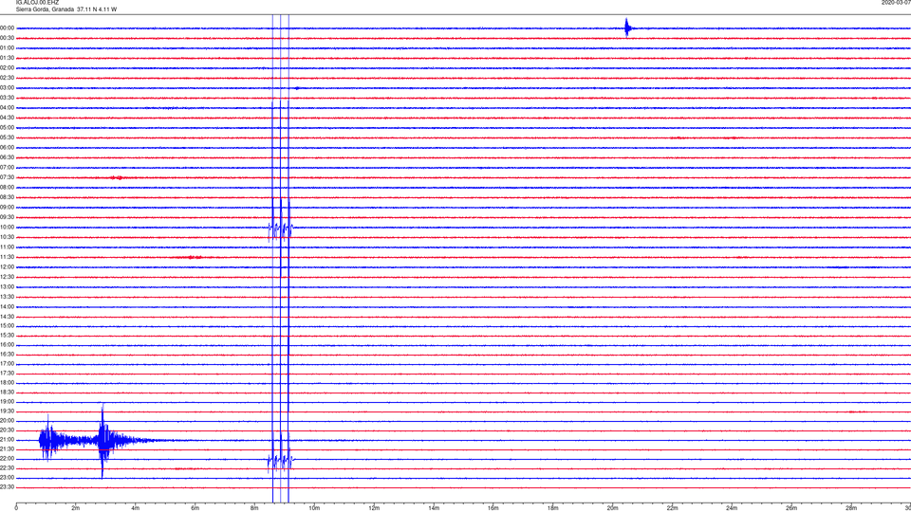Select the 00:30 time row label
911x512 pixels.
tap(8, 38)
